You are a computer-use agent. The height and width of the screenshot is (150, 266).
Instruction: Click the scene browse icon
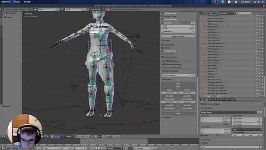pos(62,10)
